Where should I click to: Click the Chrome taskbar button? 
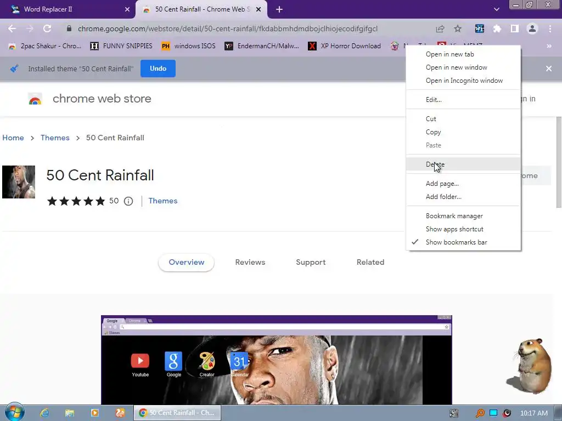(177, 413)
